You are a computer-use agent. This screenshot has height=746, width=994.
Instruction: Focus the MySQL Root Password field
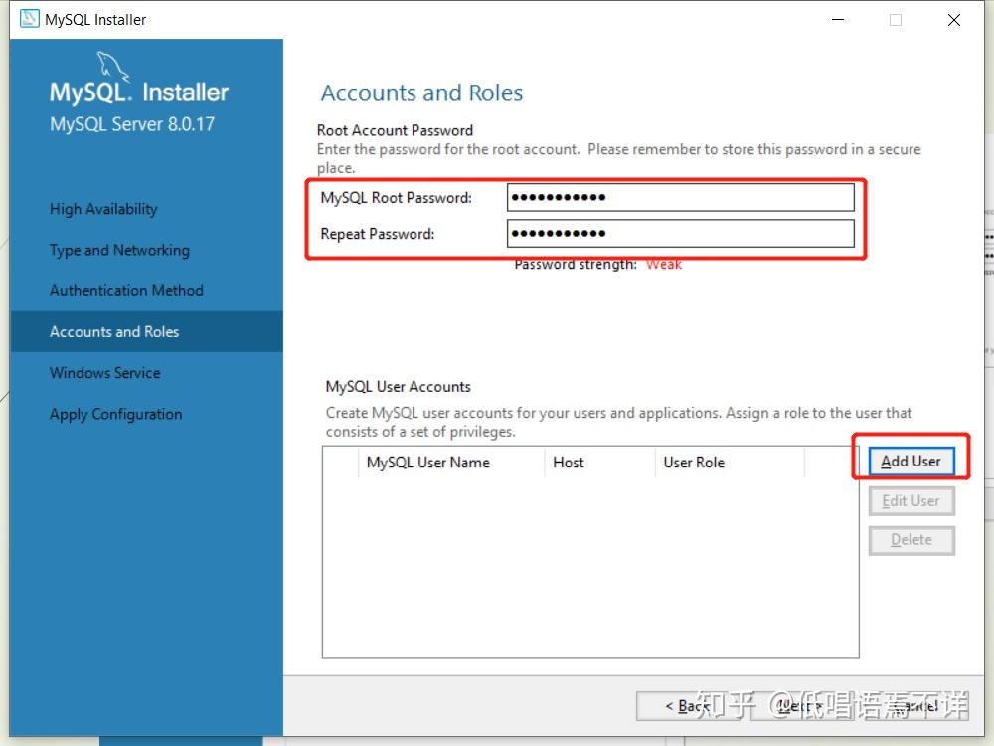coord(680,197)
